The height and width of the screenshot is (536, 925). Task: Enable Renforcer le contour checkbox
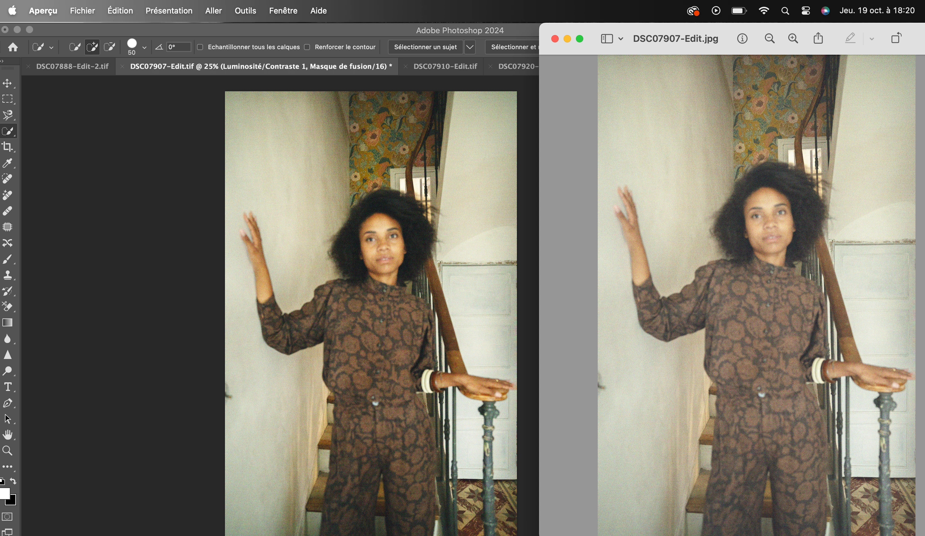point(307,47)
